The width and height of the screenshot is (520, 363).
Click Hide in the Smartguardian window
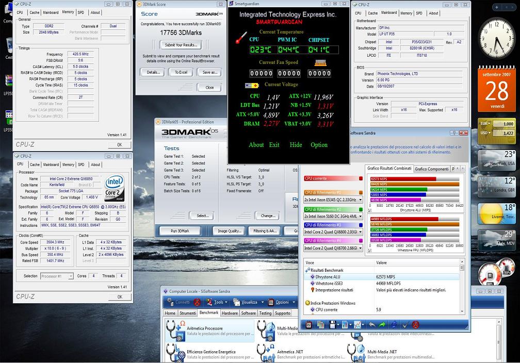click(x=296, y=144)
